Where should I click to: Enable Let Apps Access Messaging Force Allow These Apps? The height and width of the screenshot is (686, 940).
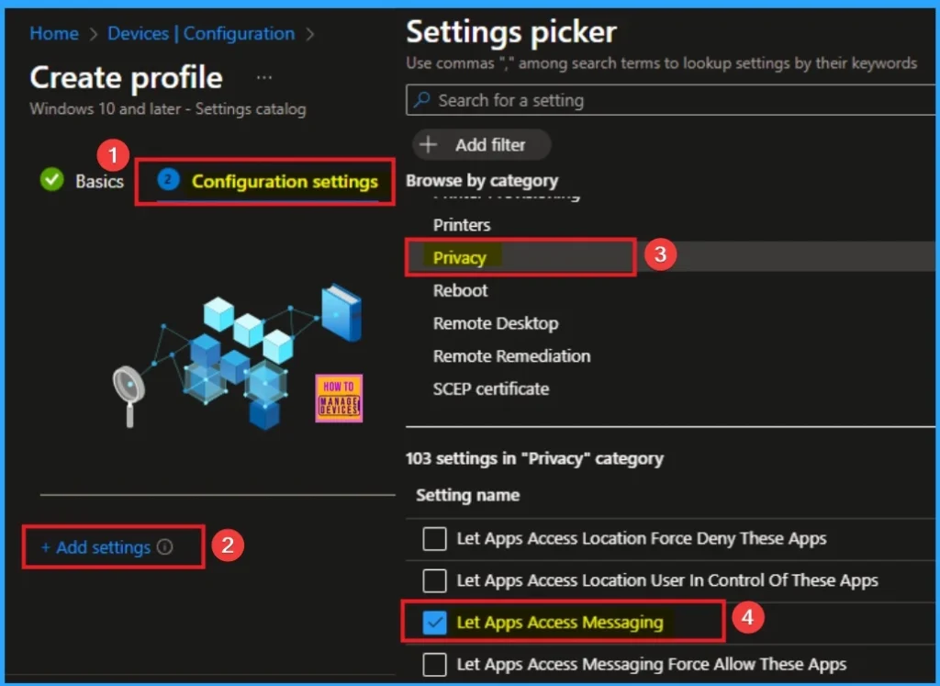(434, 664)
